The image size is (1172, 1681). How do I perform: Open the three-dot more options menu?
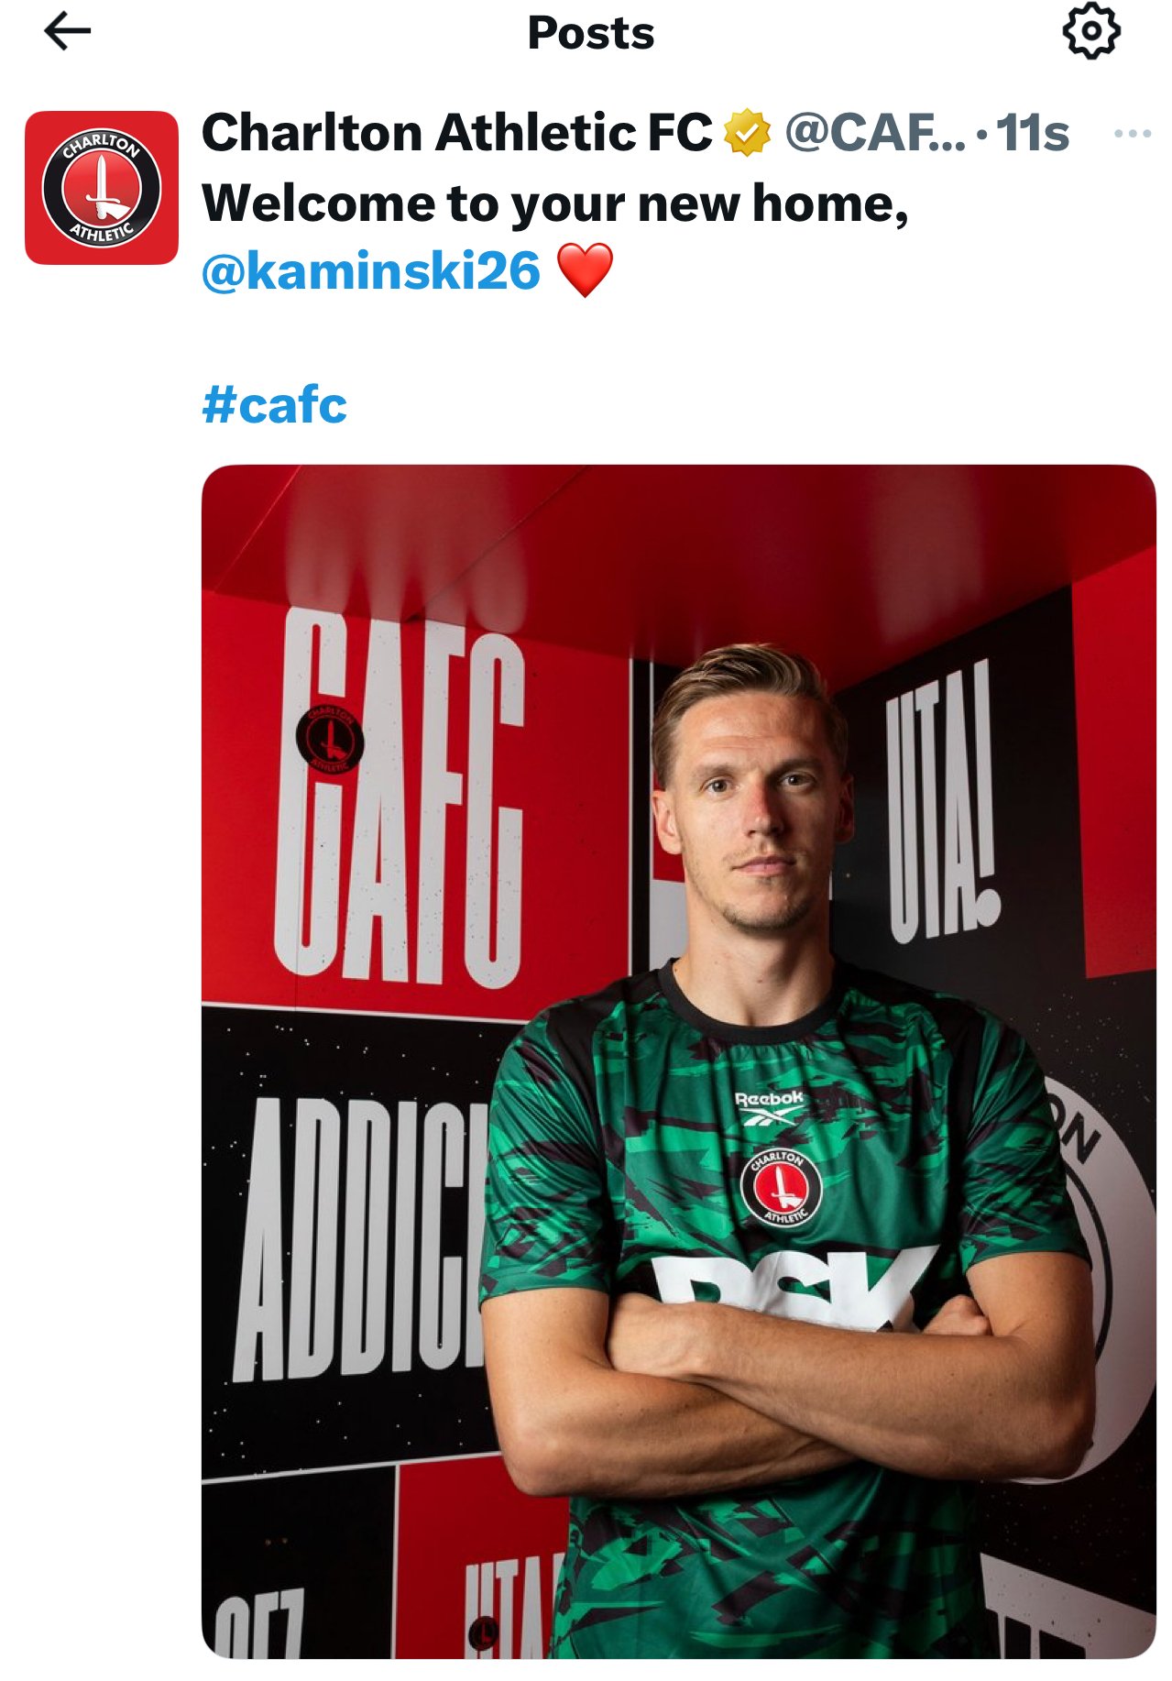click(x=1133, y=134)
